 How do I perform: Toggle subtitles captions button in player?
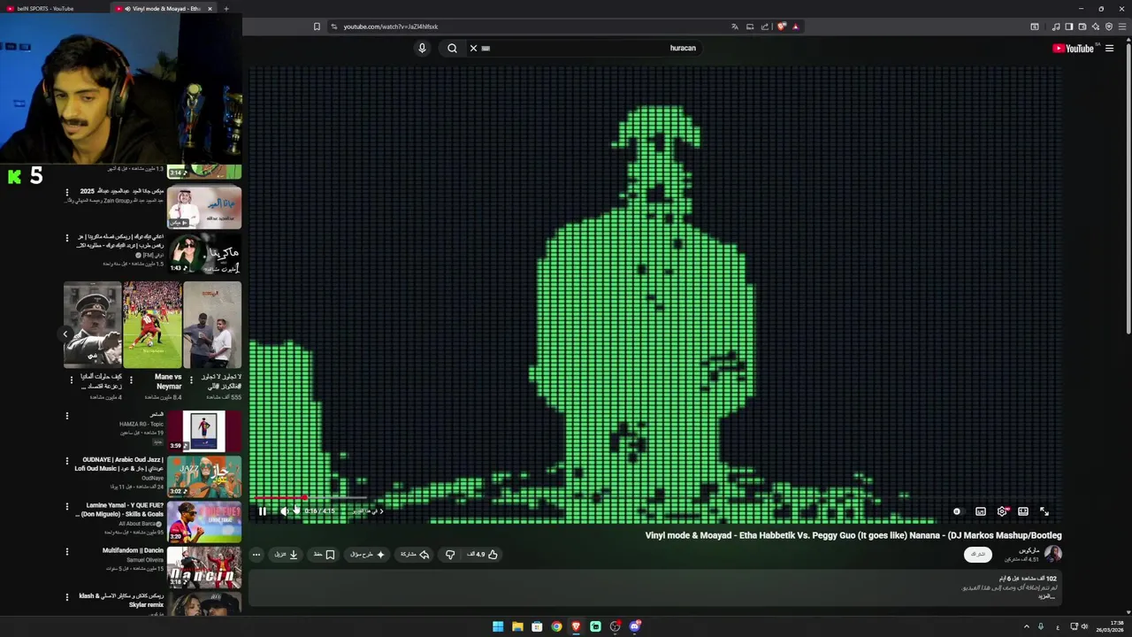point(981,511)
